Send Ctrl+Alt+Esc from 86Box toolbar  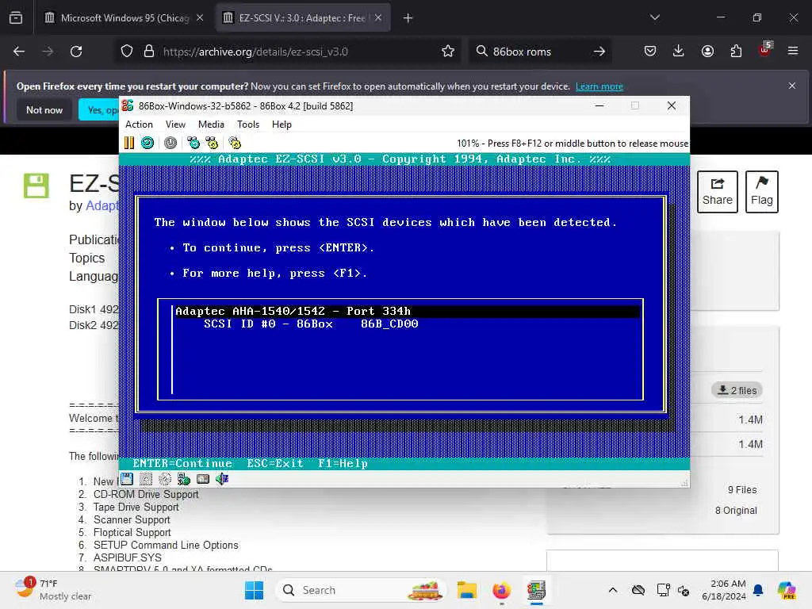212,143
